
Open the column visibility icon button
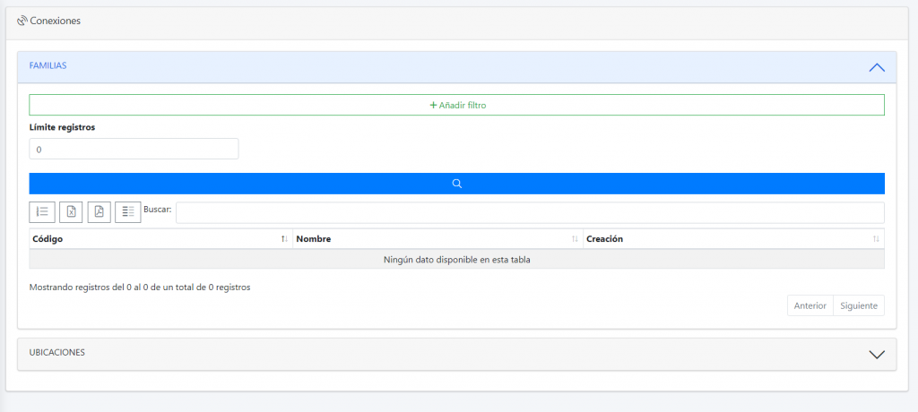pos(128,211)
